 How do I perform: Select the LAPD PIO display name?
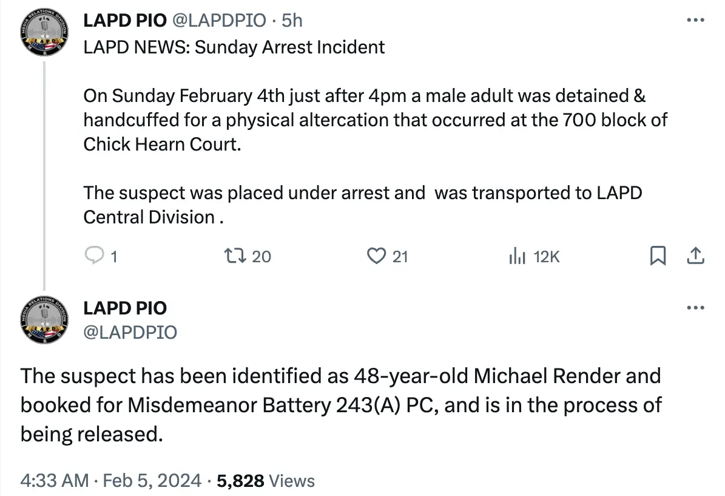125,20
